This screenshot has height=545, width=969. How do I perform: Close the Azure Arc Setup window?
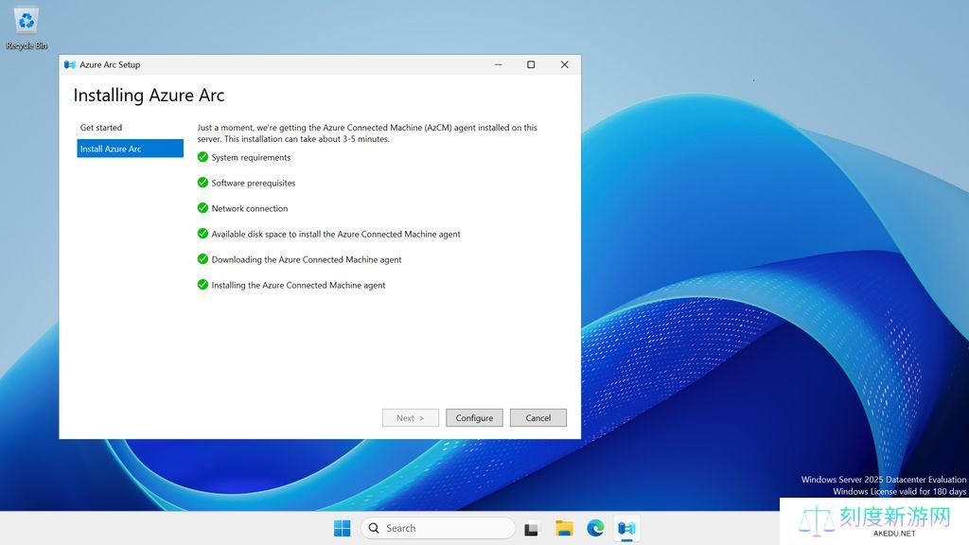point(564,65)
